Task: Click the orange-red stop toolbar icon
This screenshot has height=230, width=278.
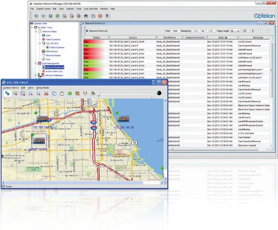Action: (x=100, y=16)
